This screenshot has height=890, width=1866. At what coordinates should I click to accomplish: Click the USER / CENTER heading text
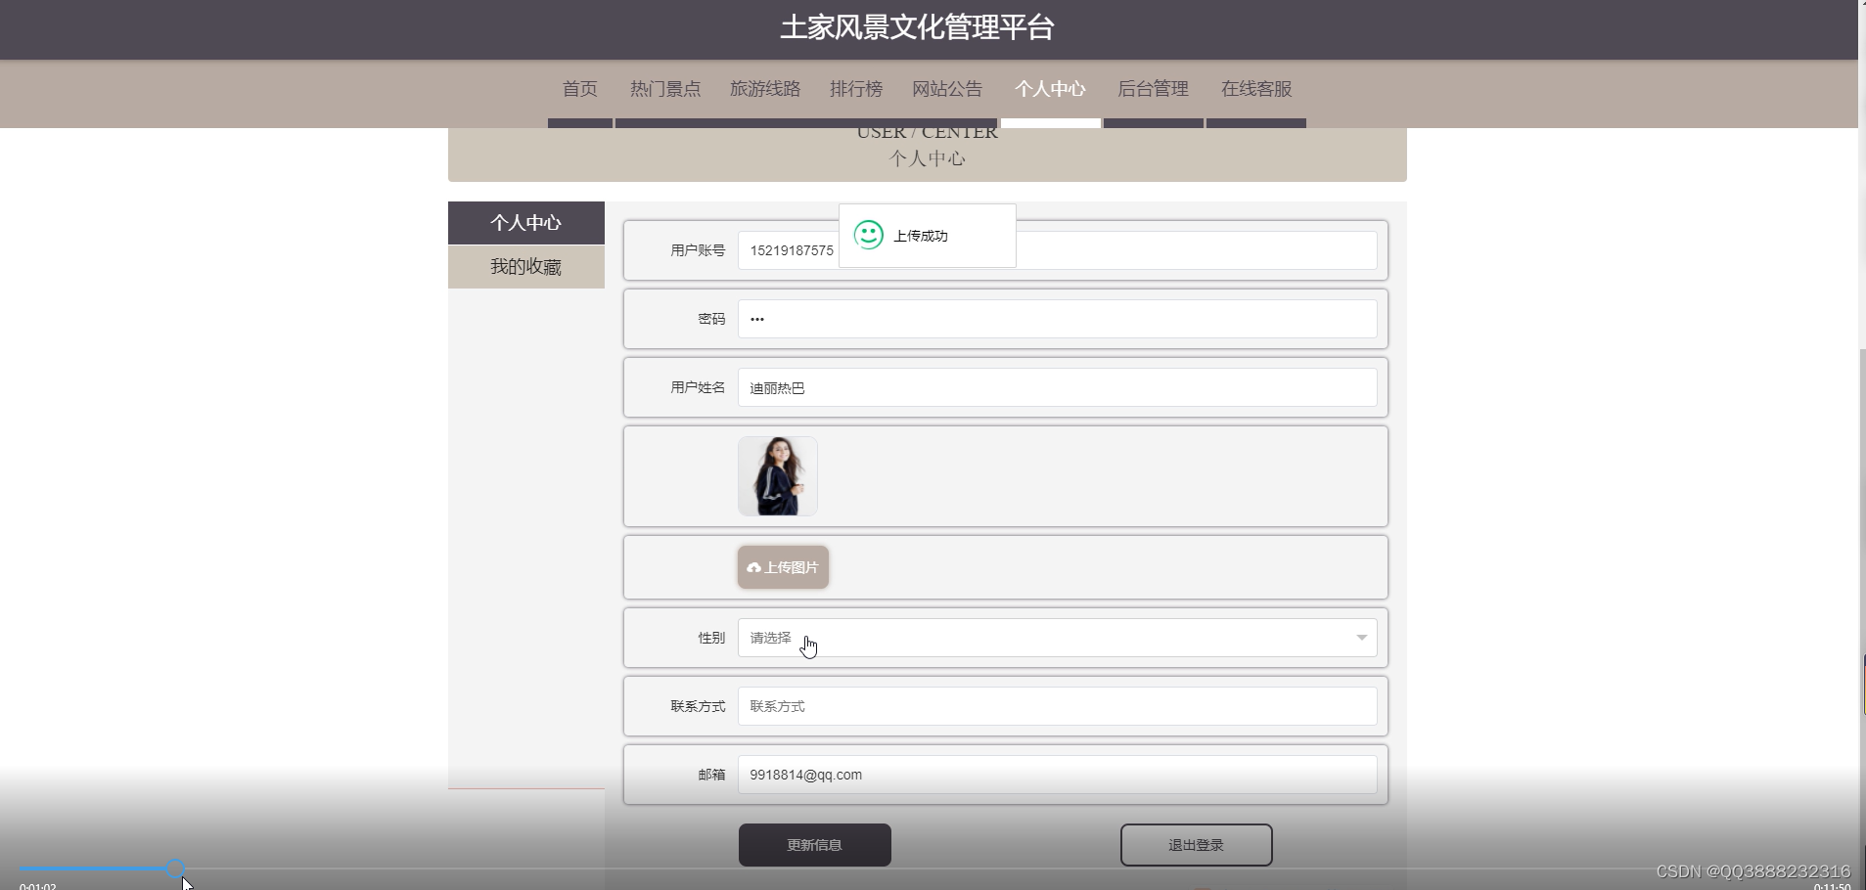pos(927,133)
